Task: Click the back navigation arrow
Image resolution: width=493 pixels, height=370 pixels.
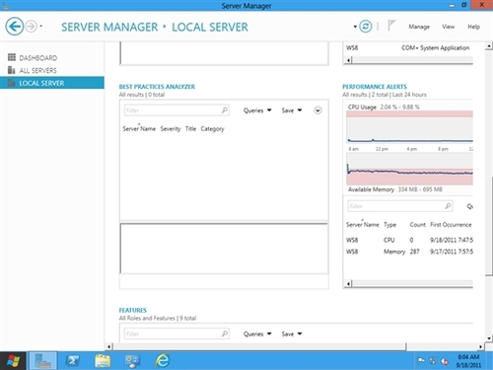Action: pyautogui.click(x=14, y=26)
